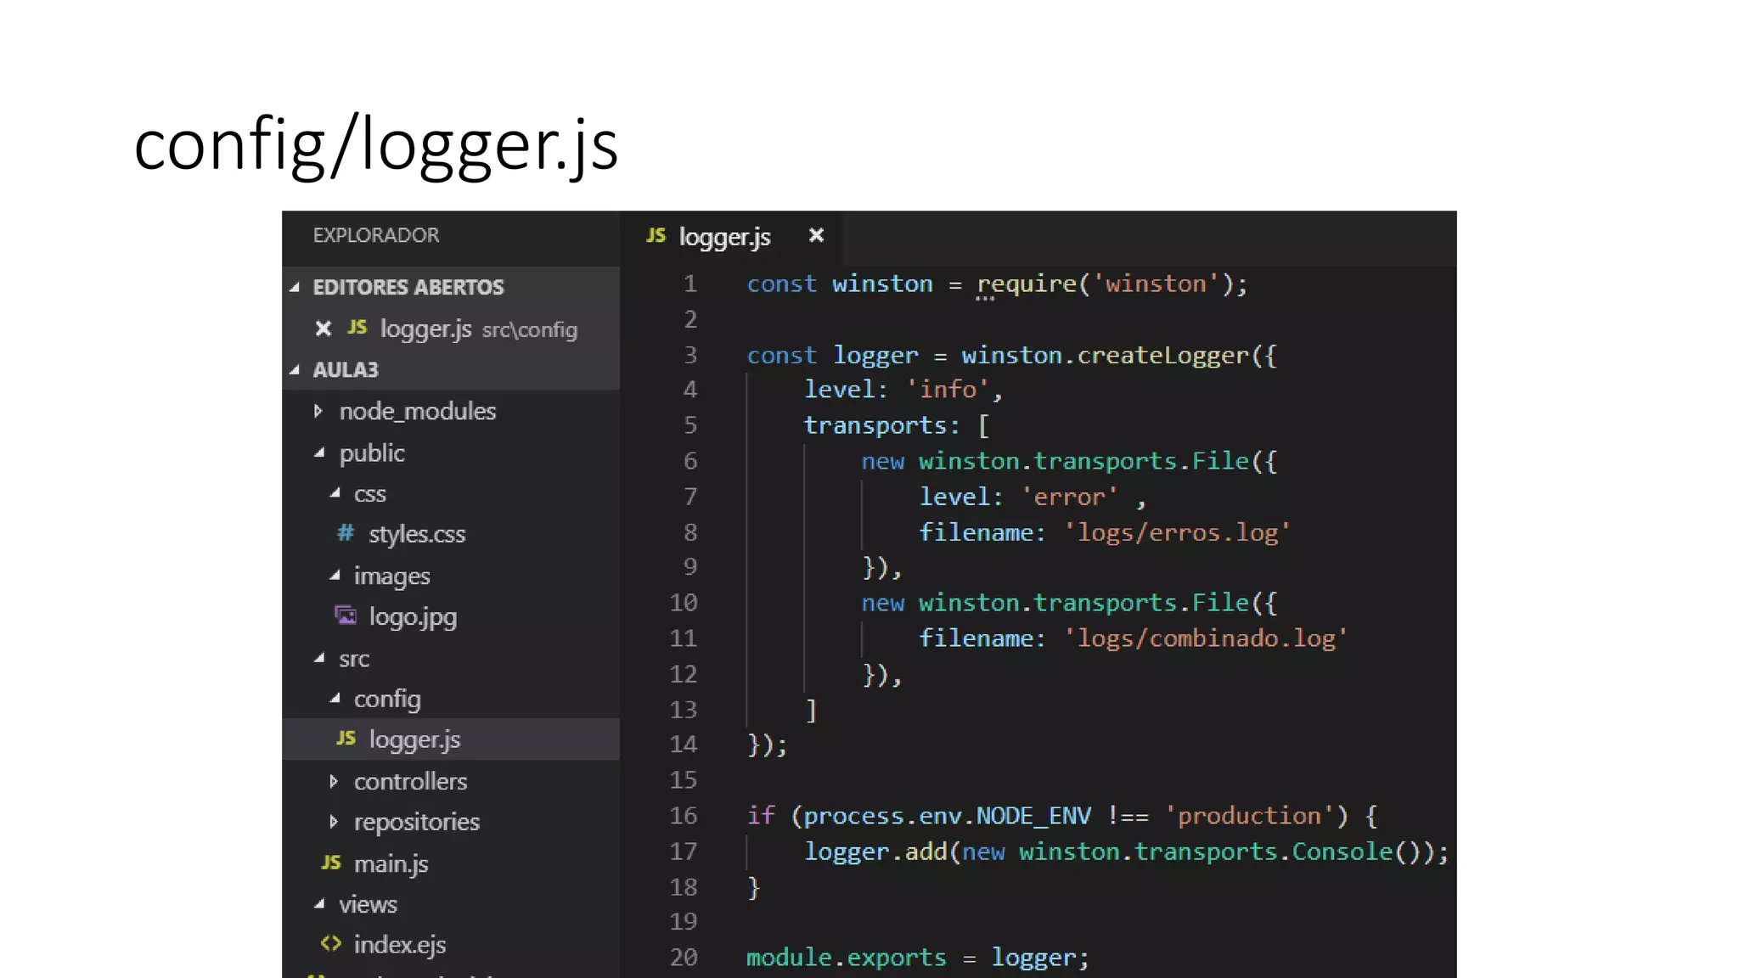
Task: Click 'require' on code line 1
Action: coord(1027,284)
